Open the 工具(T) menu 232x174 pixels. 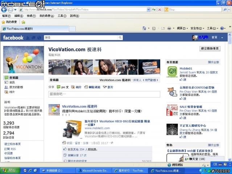pos(62,16)
